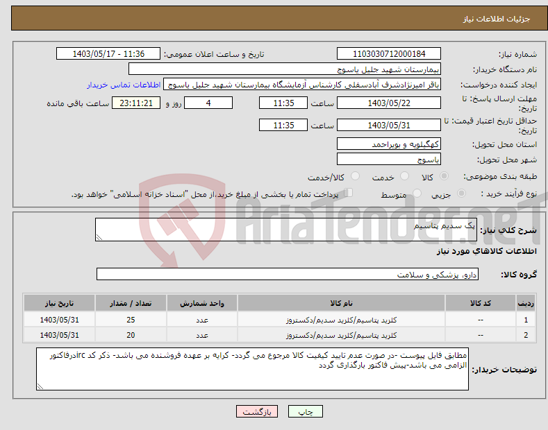Click the response deadline time 11:35 field
Screen dimensions: 548x430
[283, 103]
